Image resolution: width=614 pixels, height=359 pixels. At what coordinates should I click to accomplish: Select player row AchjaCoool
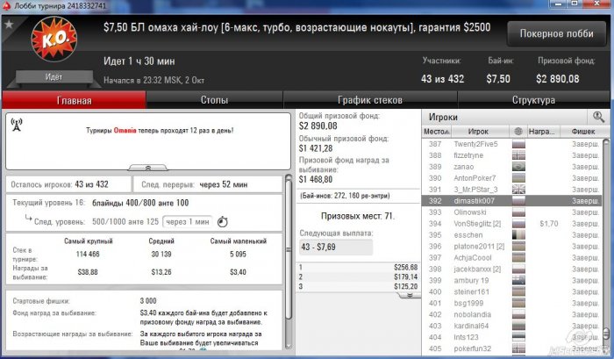[x=511, y=257]
